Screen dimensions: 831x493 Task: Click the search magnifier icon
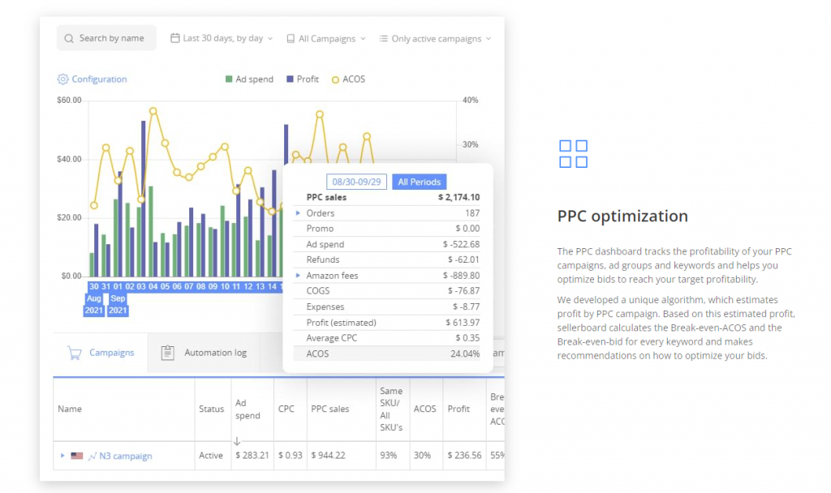pos(68,37)
